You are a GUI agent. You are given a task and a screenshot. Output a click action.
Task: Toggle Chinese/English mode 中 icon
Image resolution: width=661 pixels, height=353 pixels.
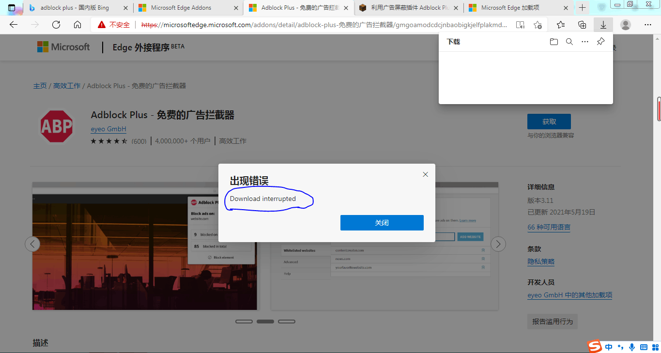(609, 347)
